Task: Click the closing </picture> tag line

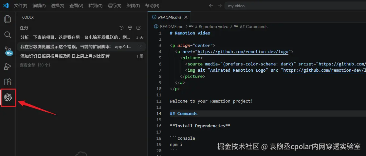Action: 192,77
